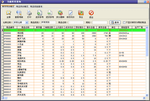
Task: Click the 退出 exit icon
Action: (91, 14)
